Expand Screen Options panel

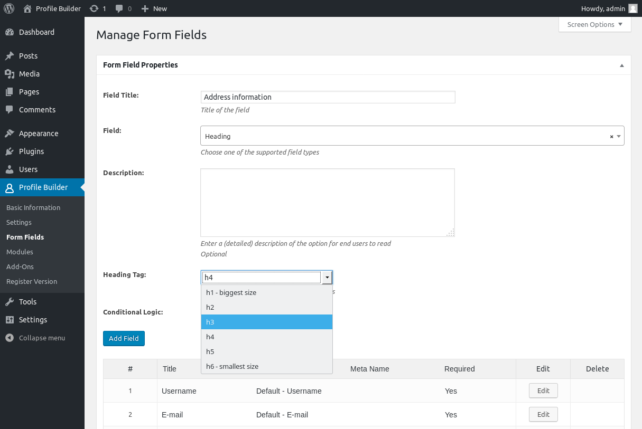595,24
